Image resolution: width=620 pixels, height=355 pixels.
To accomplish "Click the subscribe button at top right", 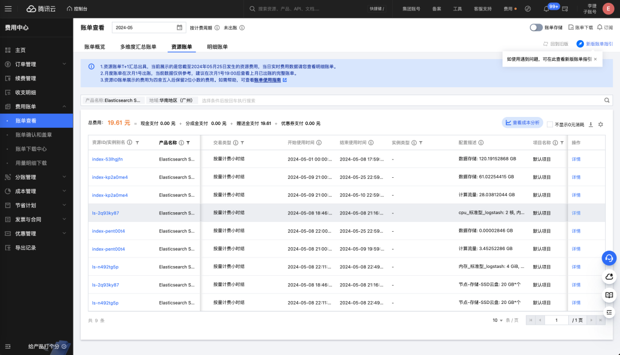I will click(604, 28).
